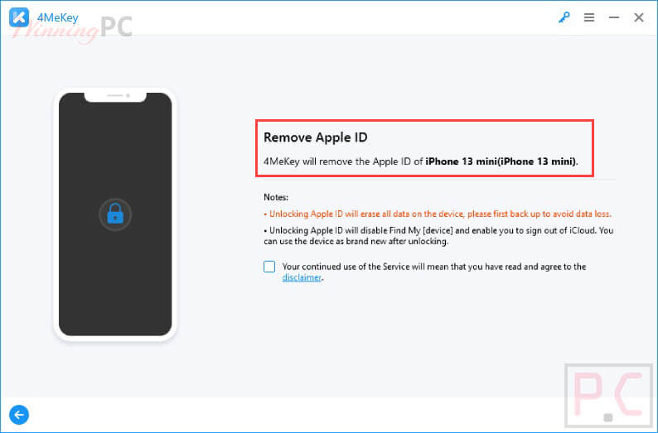Viewport: 658px width, 433px height.
Task: Click the small gray square in PC watermark
Action: (x=608, y=417)
